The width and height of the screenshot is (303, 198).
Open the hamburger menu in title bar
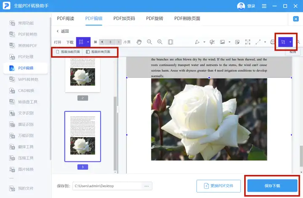point(264,6)
